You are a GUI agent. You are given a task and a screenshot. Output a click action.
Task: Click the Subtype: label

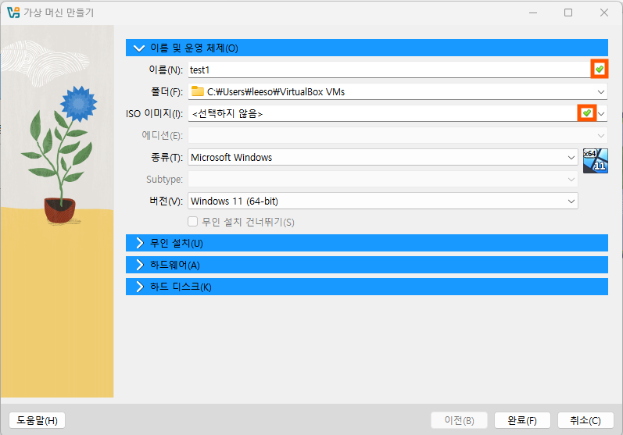(164, 179)
